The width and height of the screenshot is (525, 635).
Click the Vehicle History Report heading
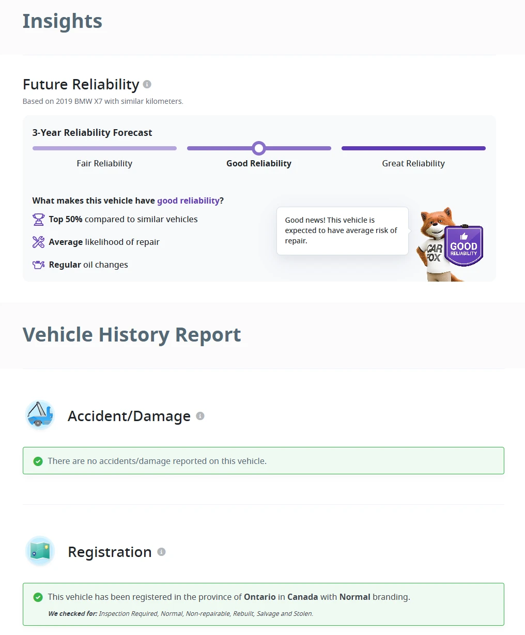click(132, 335)
